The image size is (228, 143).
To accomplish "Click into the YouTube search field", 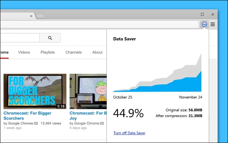I will 20,38.
